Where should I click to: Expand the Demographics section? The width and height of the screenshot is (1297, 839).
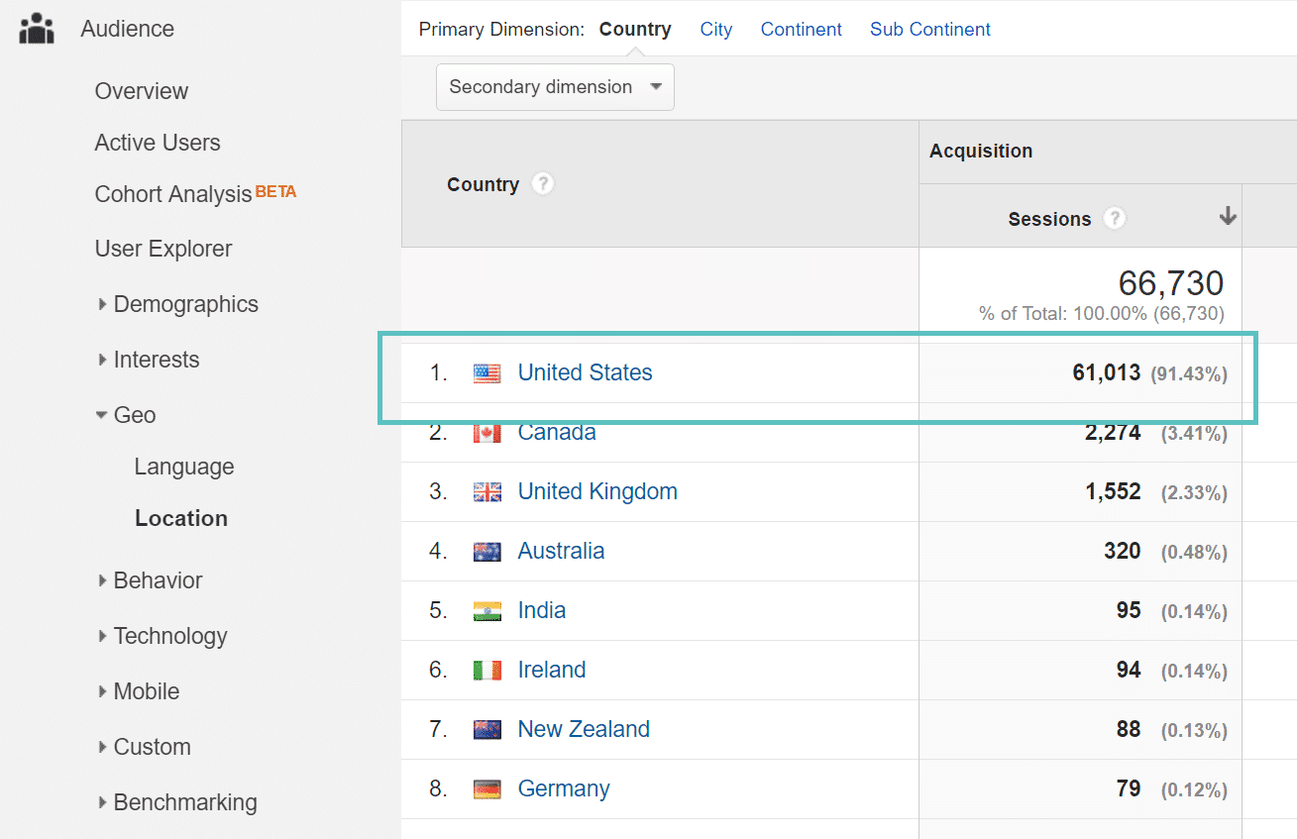(103, 304)
